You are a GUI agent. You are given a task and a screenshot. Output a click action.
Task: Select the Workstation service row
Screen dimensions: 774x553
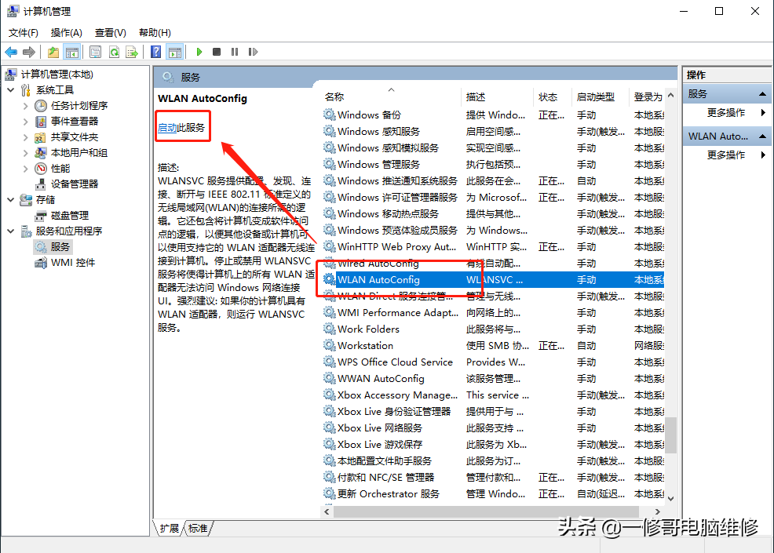point(493,346)
